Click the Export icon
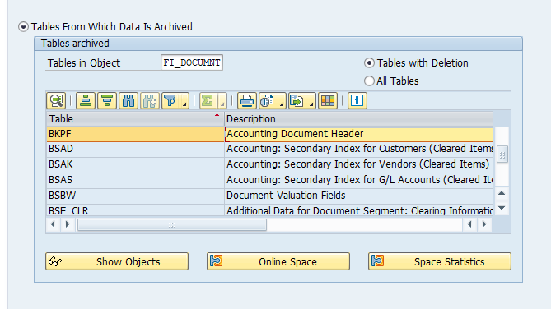This screenshot has height=309, width=551. pos(297,101)
